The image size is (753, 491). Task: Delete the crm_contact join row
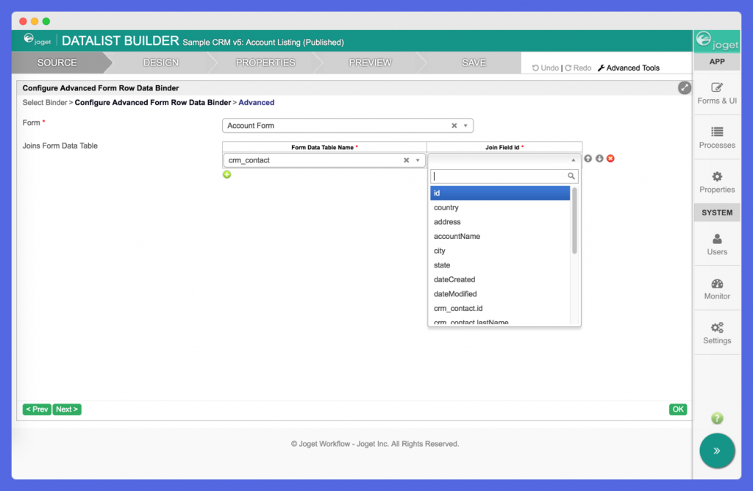[610, 158]
